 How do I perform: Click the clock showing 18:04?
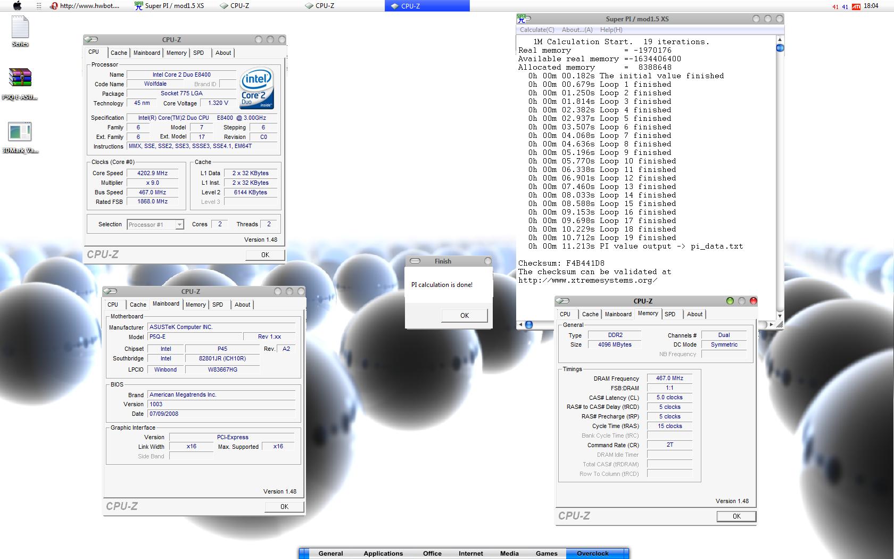[x=871, y=6]
